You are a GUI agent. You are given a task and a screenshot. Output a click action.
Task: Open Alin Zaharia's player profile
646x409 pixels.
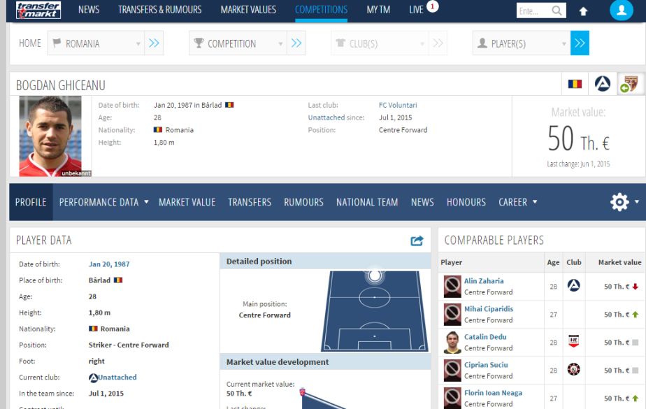tap(484, 281)
